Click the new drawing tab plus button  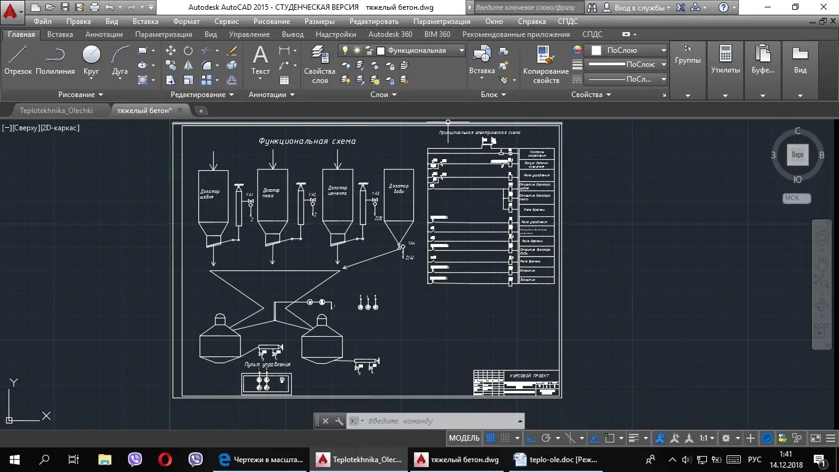(x=200, y=111)
